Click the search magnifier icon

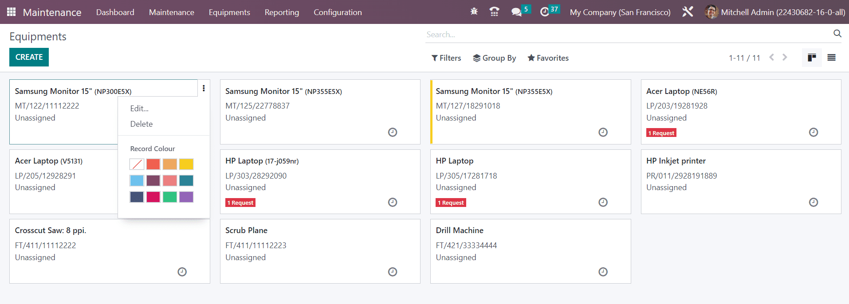[x=837, y=34]
